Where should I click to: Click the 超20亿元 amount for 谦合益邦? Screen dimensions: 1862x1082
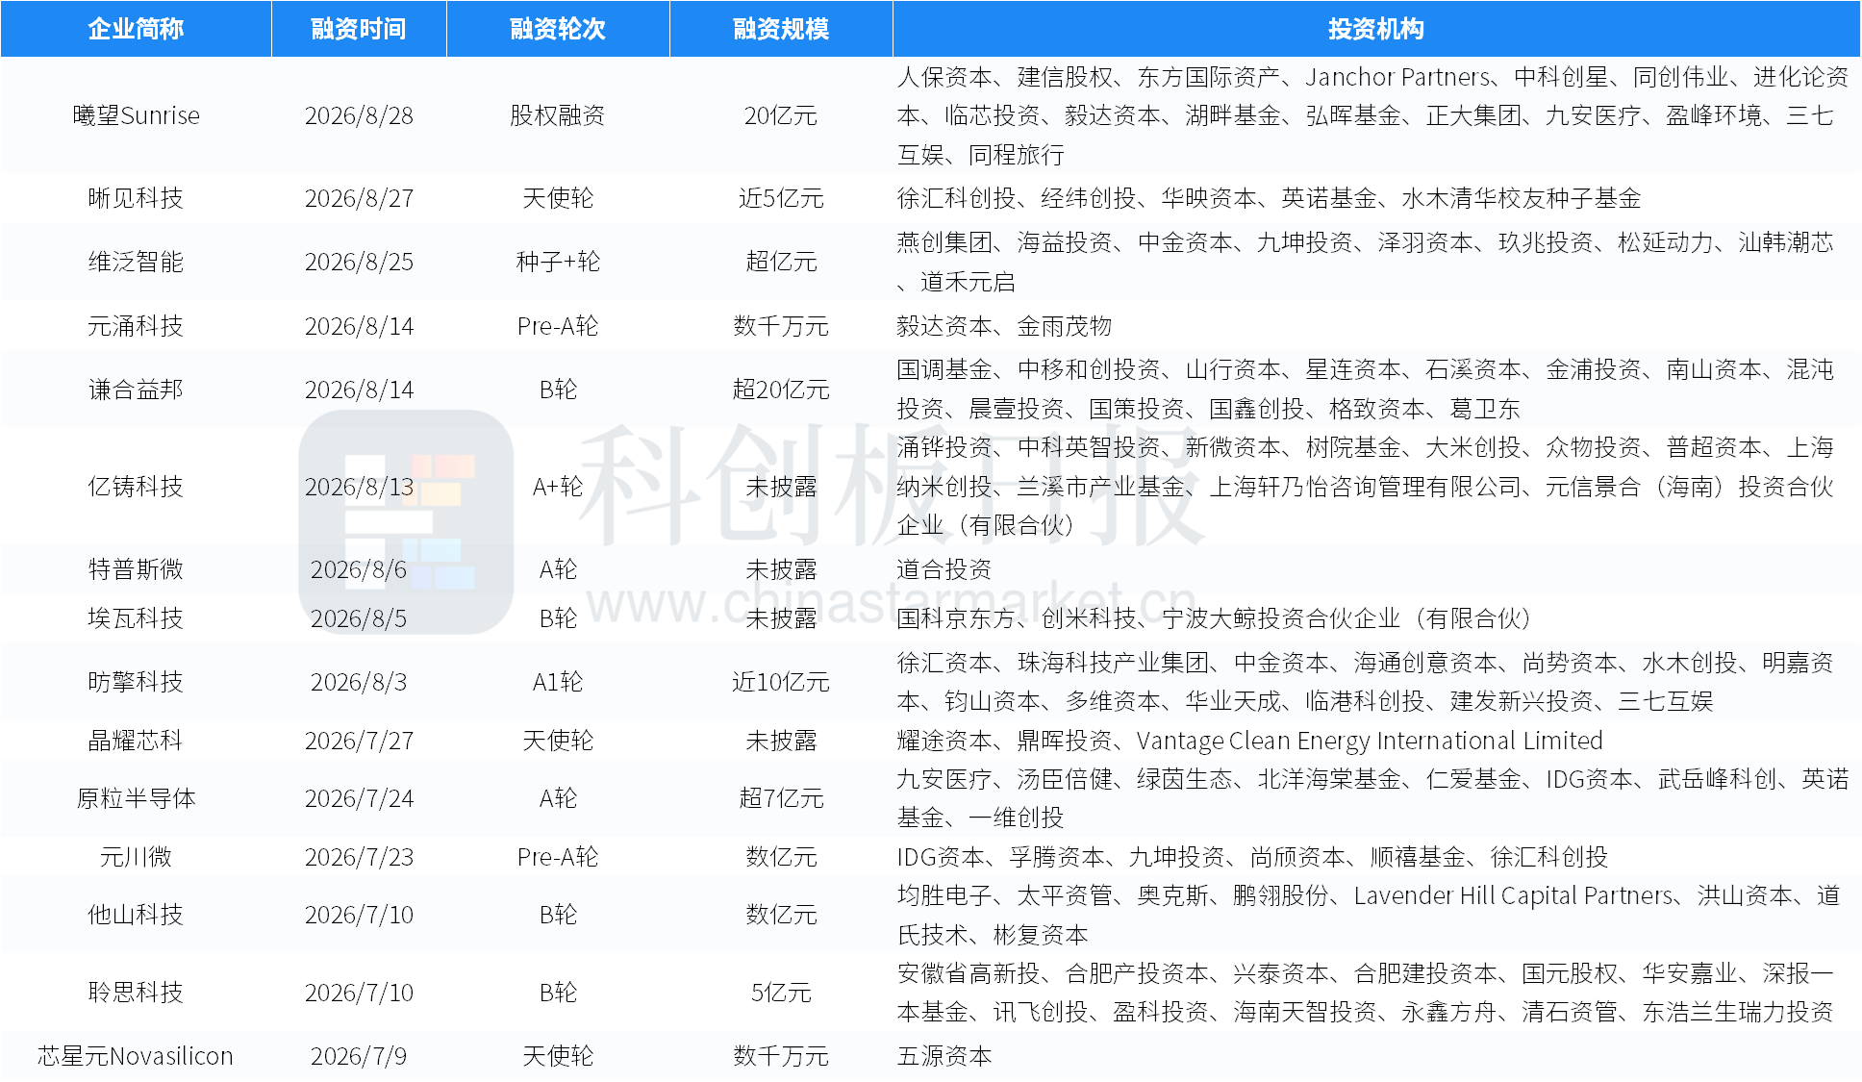[781, 390]
